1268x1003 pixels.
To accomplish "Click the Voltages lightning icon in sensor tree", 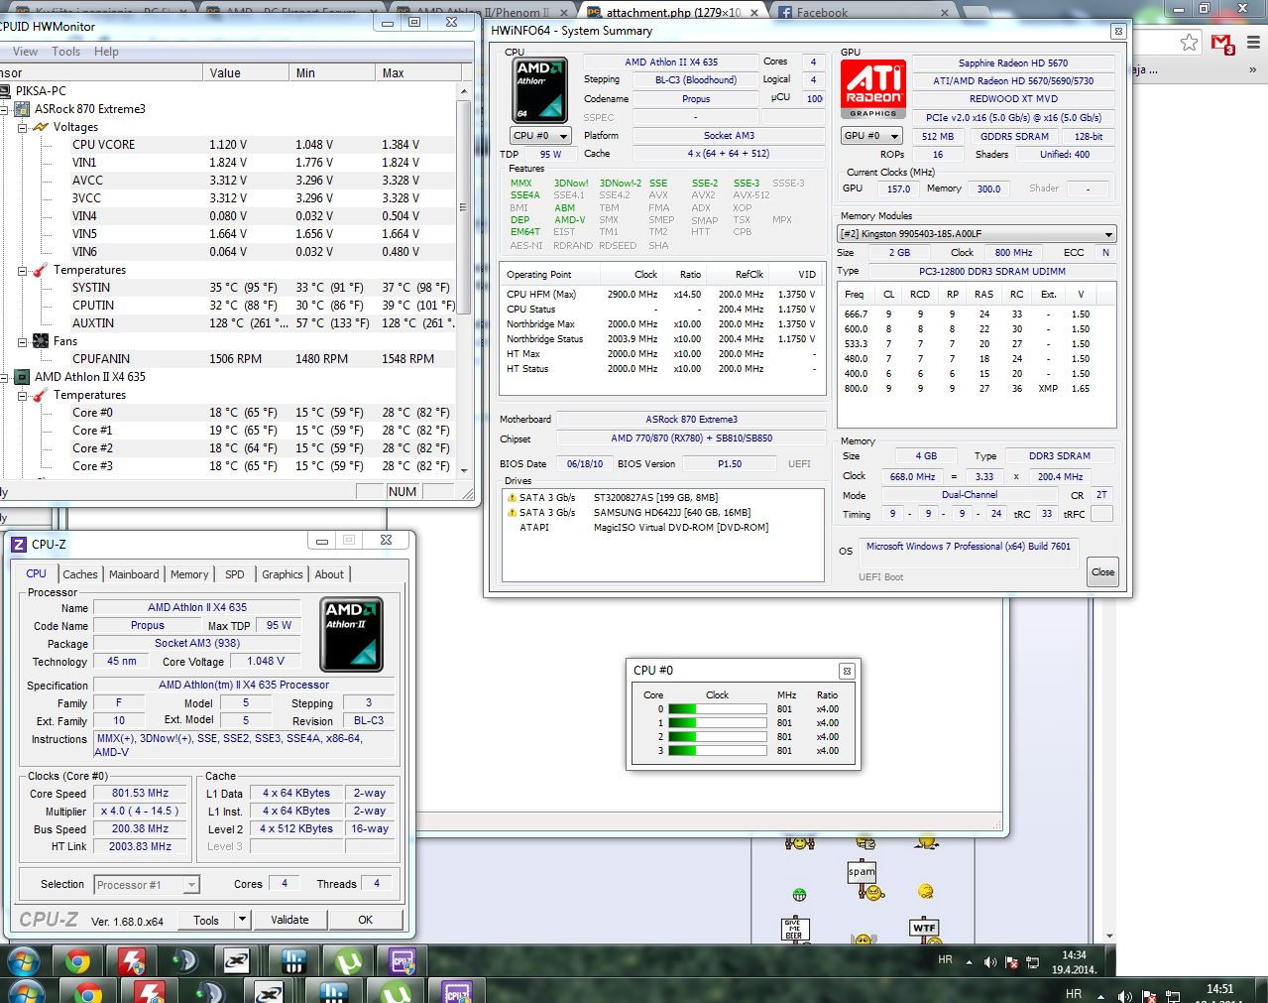I will (x=41, y=127).
